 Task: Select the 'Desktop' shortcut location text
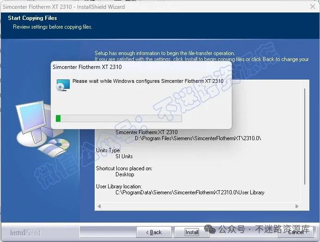tap(125, 174)
